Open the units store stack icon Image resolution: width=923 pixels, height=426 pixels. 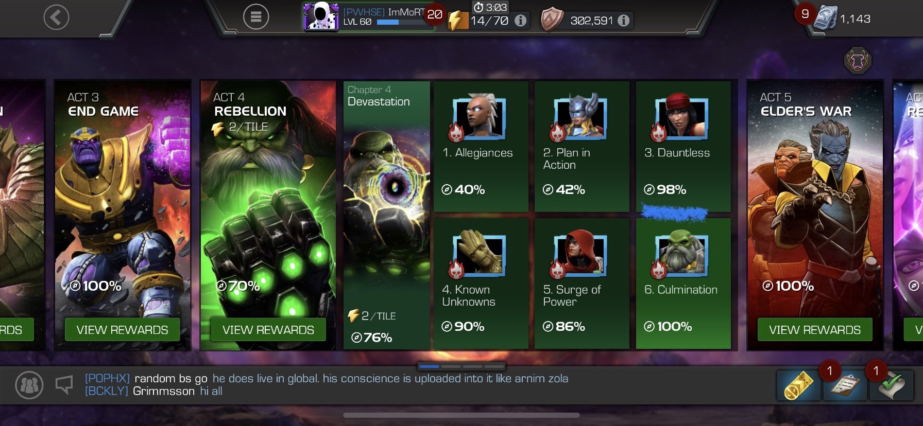point(825,19)
